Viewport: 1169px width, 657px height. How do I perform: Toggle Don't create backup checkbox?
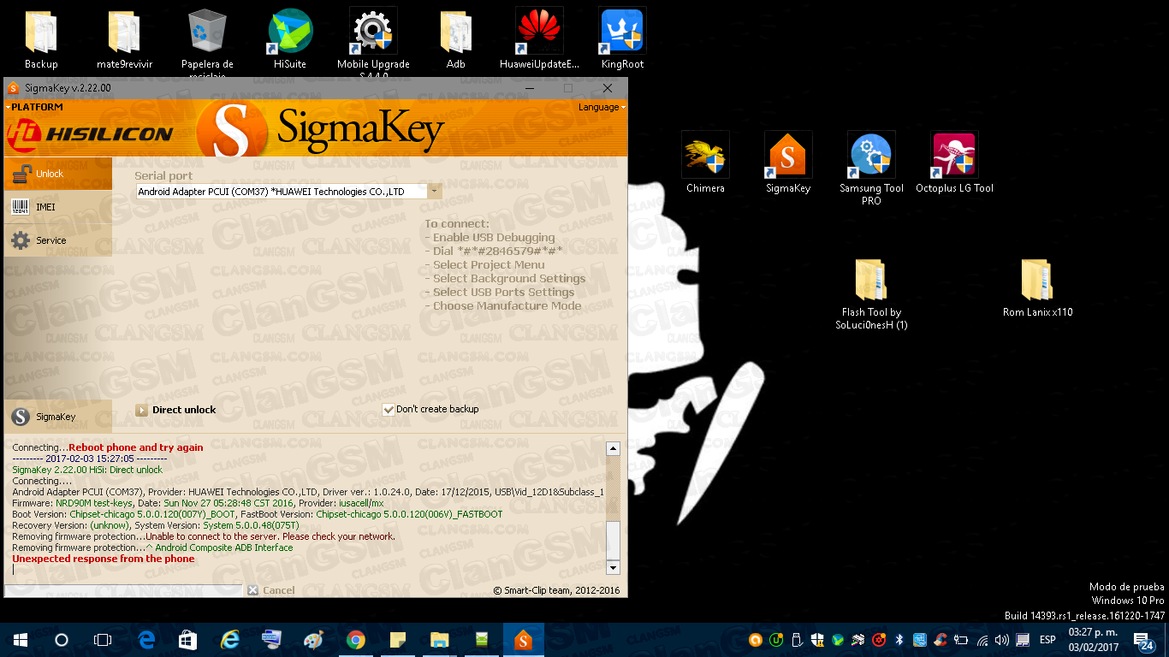point(389,410)
